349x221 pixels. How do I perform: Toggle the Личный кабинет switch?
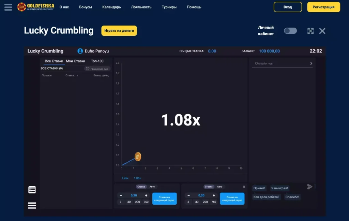click(x=290, y=31)
